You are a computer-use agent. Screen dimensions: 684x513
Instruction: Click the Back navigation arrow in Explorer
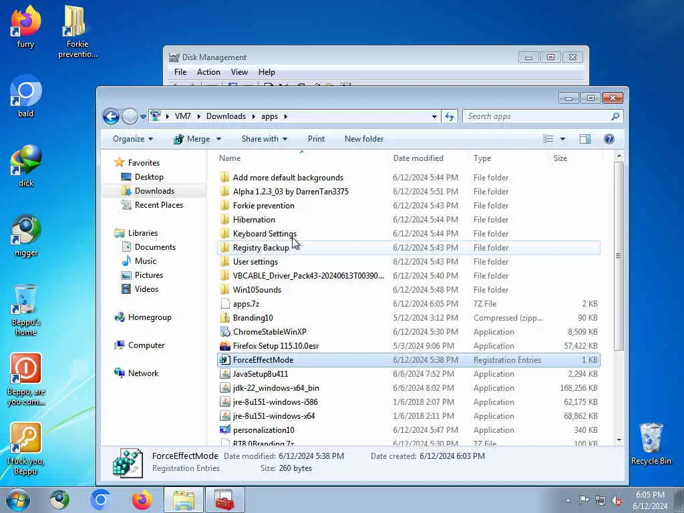111,116
